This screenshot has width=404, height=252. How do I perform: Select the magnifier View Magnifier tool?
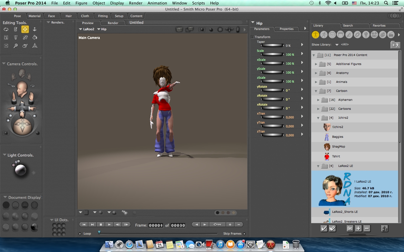[x=15, y=46]
